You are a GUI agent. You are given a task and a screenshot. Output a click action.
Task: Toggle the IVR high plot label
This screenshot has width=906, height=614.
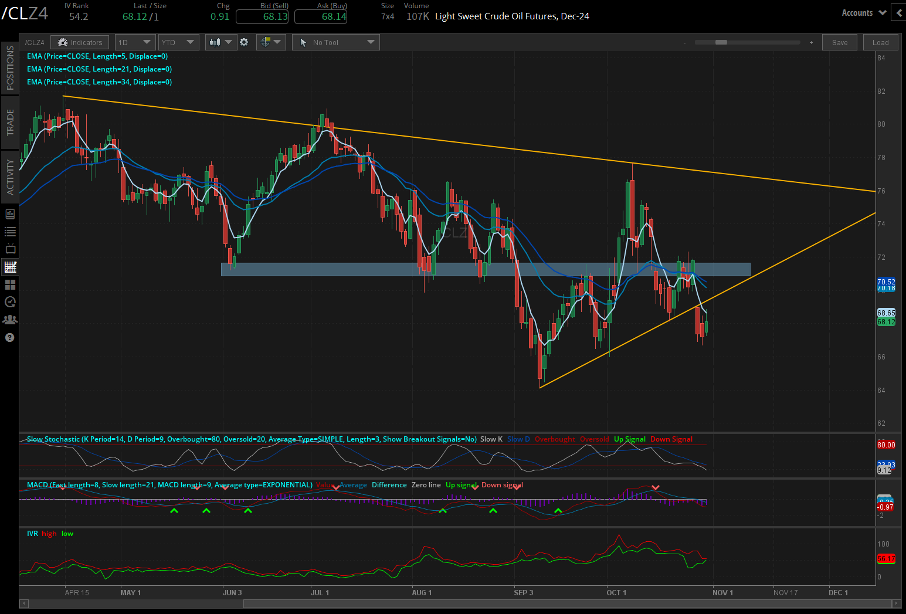[49, 534]
